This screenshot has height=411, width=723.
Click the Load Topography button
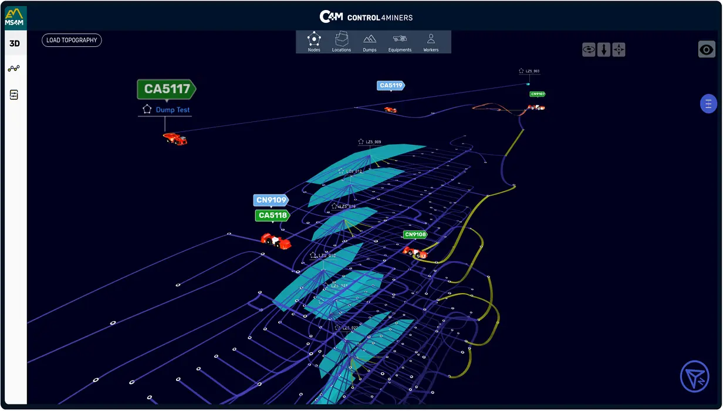pyautogui.click(x=72, y=40)
